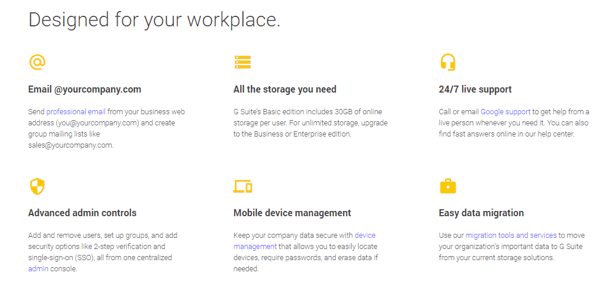Click the "24/7 live support" heading

point(475,90)
